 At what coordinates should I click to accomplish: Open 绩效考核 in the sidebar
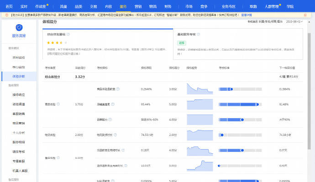pyautogui.click(x=18, y=151)
